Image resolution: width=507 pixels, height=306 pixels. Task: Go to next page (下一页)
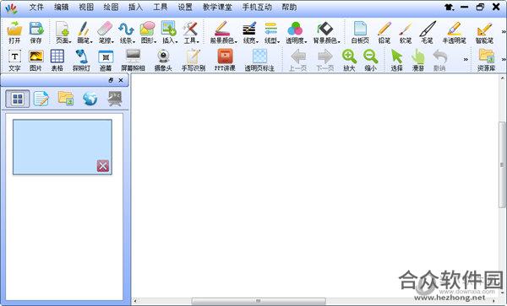pos(325,59)
